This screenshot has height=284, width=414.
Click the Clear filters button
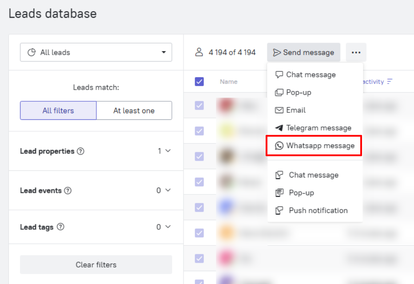pos(96,264)
